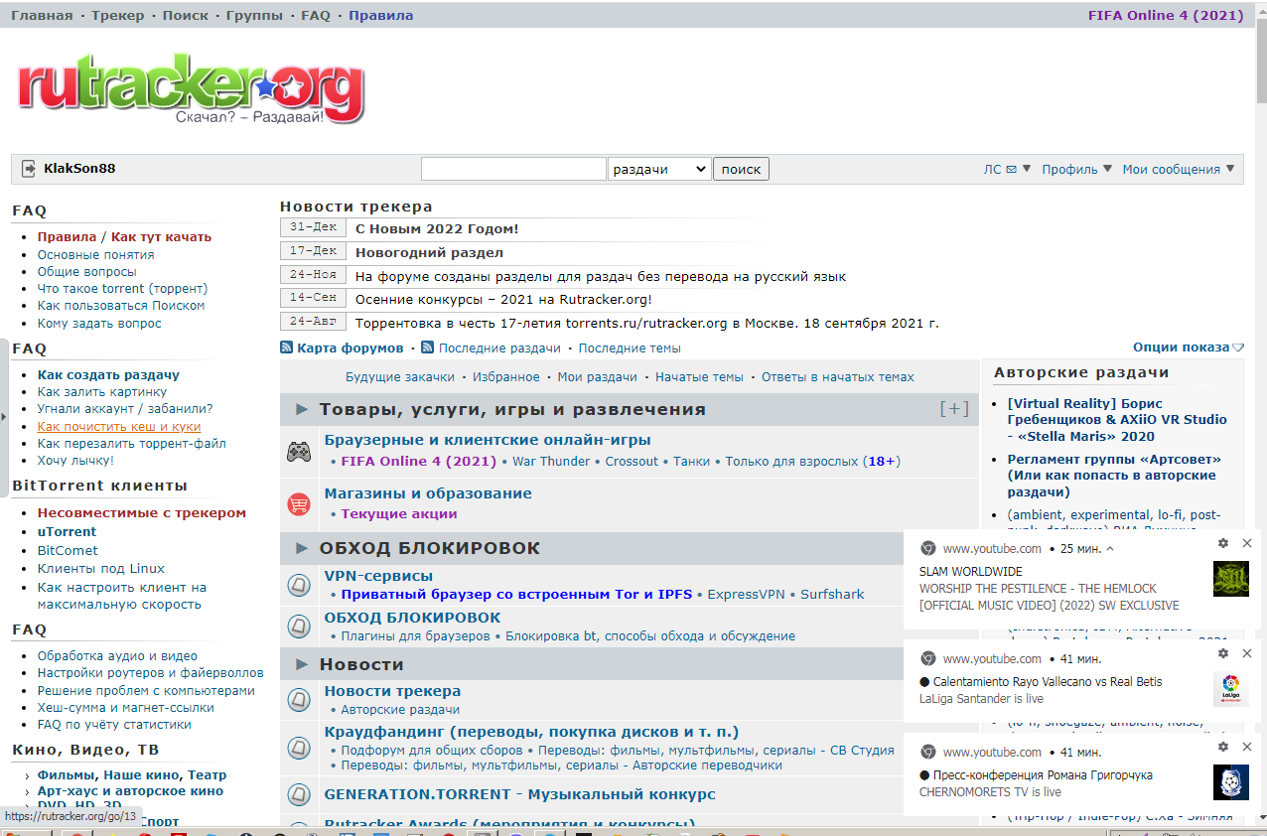Open Поиск in top menu
This screenshot has height=836, width=1267.
pos(186,15)
